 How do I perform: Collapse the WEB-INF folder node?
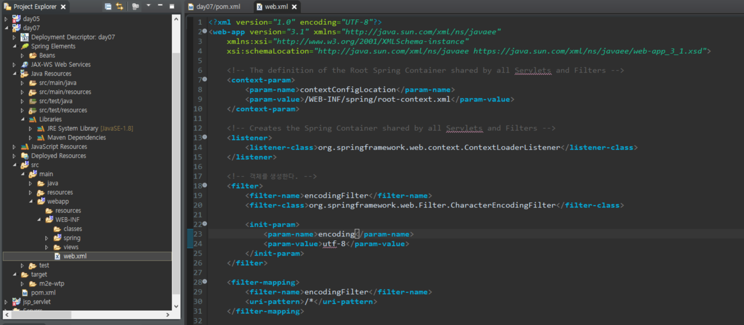click(39, 220)
